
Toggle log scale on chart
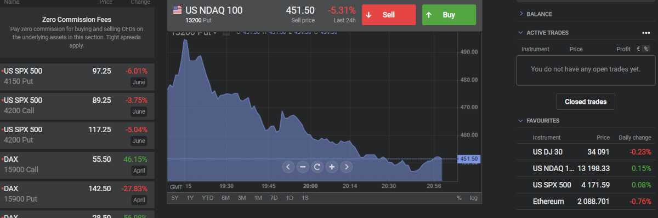tap(473, 198)
